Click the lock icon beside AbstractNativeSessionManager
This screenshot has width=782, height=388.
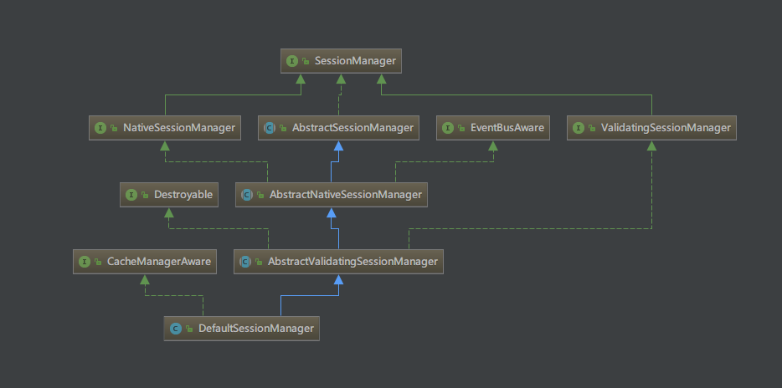point(261,195)
